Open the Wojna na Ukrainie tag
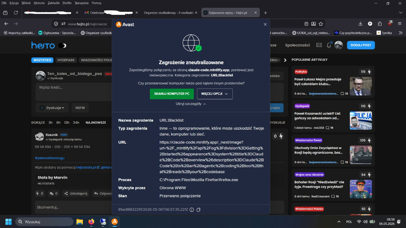Image resolution: width=406 pixels, height=228 pixels. click(x=310, y=175)
